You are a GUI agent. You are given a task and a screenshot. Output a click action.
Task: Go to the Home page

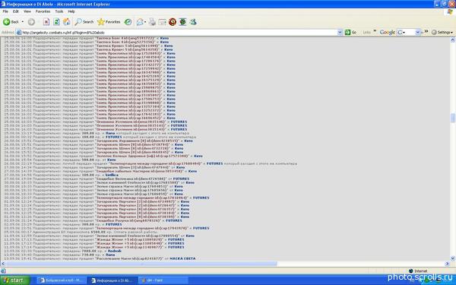coord(67,22)
